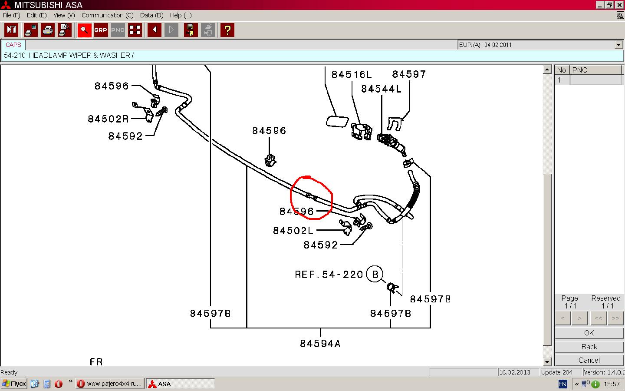
Task: Open the Start (Пуск) button
Action: coord(14,384)
